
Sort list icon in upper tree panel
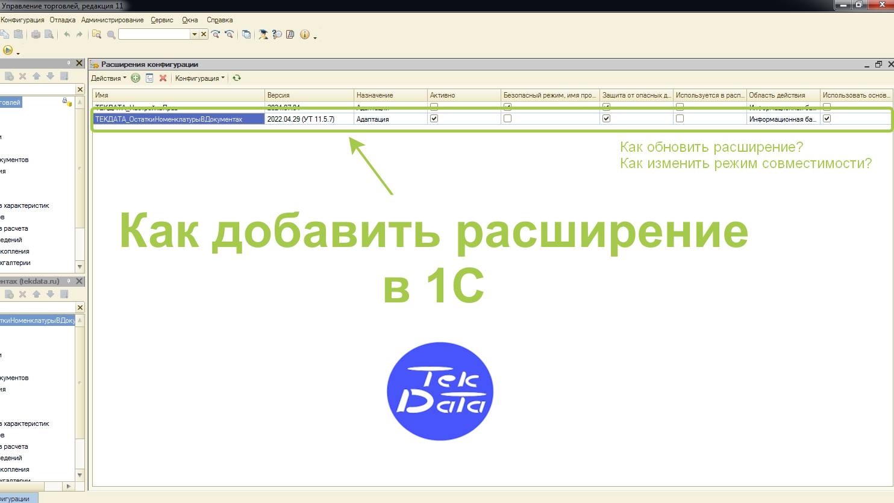(x=64, y=76)
